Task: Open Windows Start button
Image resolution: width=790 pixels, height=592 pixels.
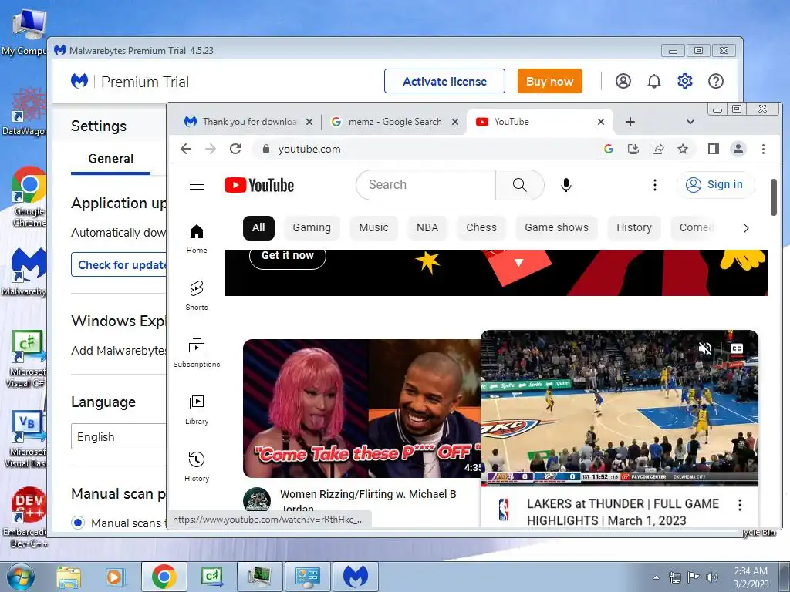Action: coord(20,577)
